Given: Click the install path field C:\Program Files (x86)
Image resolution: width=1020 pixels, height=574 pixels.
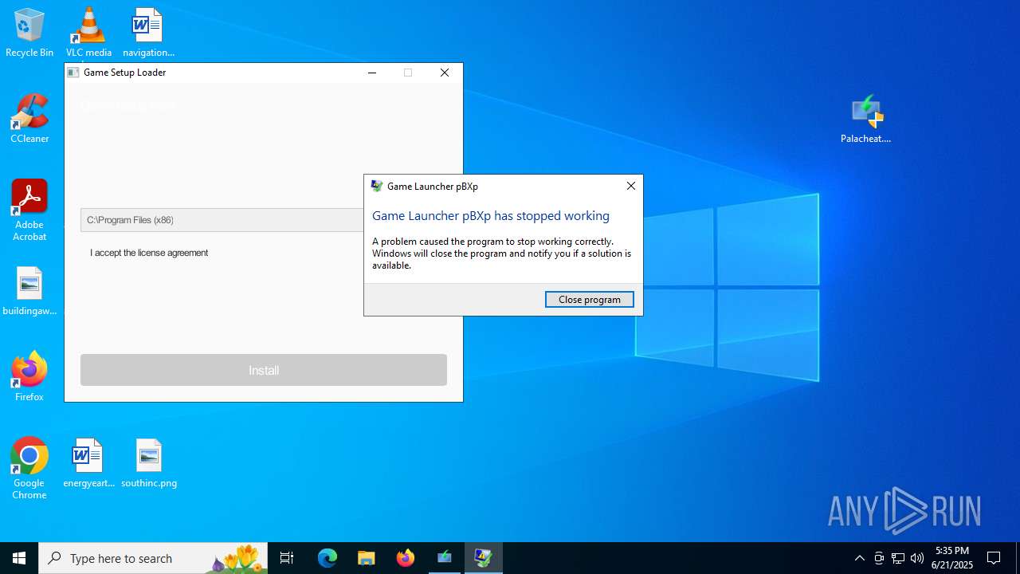Looking at the screenshot, I should pos(222,220).
